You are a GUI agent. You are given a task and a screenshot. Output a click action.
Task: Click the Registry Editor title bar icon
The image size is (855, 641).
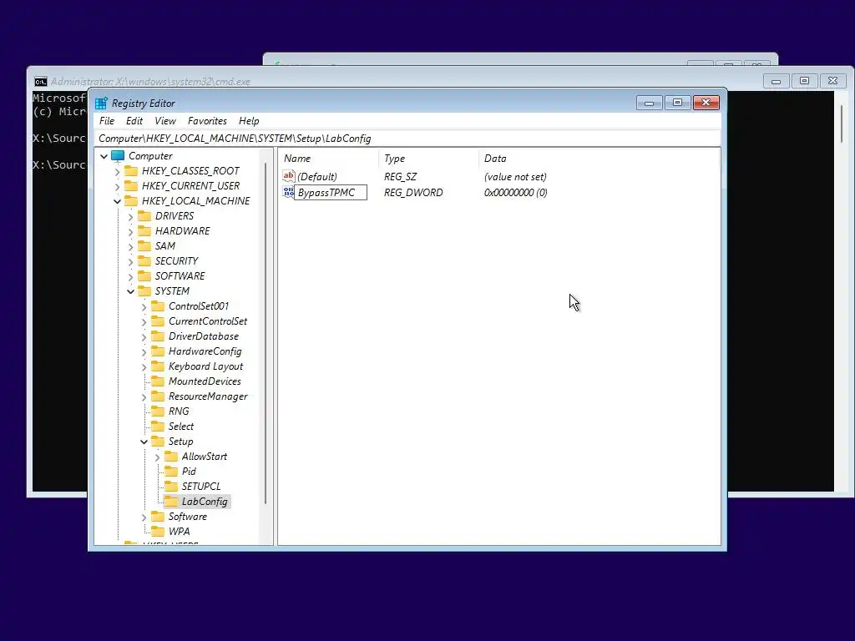101,103
